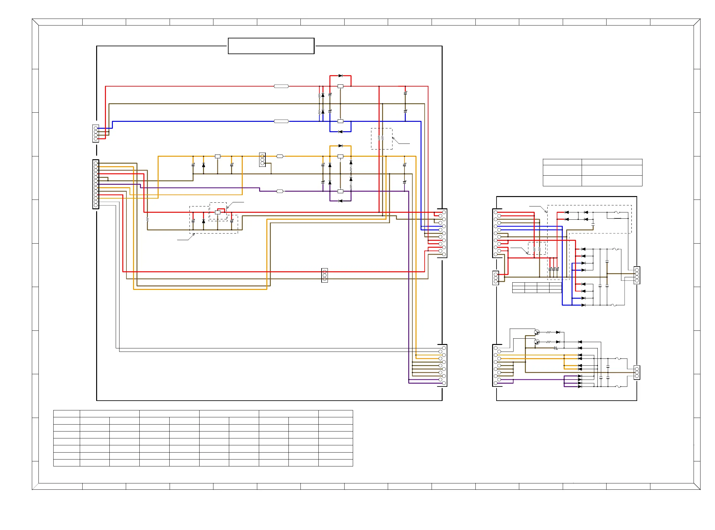Select the three-pin connector on the orange line
The width and height of the screenshot is (715, 530).
click(262, 160)
